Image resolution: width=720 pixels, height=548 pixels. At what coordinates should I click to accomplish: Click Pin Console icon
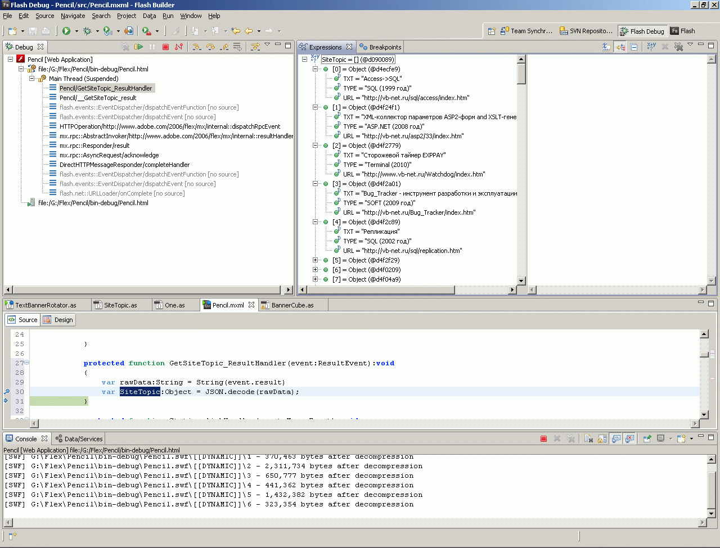[x=647, y=438]
